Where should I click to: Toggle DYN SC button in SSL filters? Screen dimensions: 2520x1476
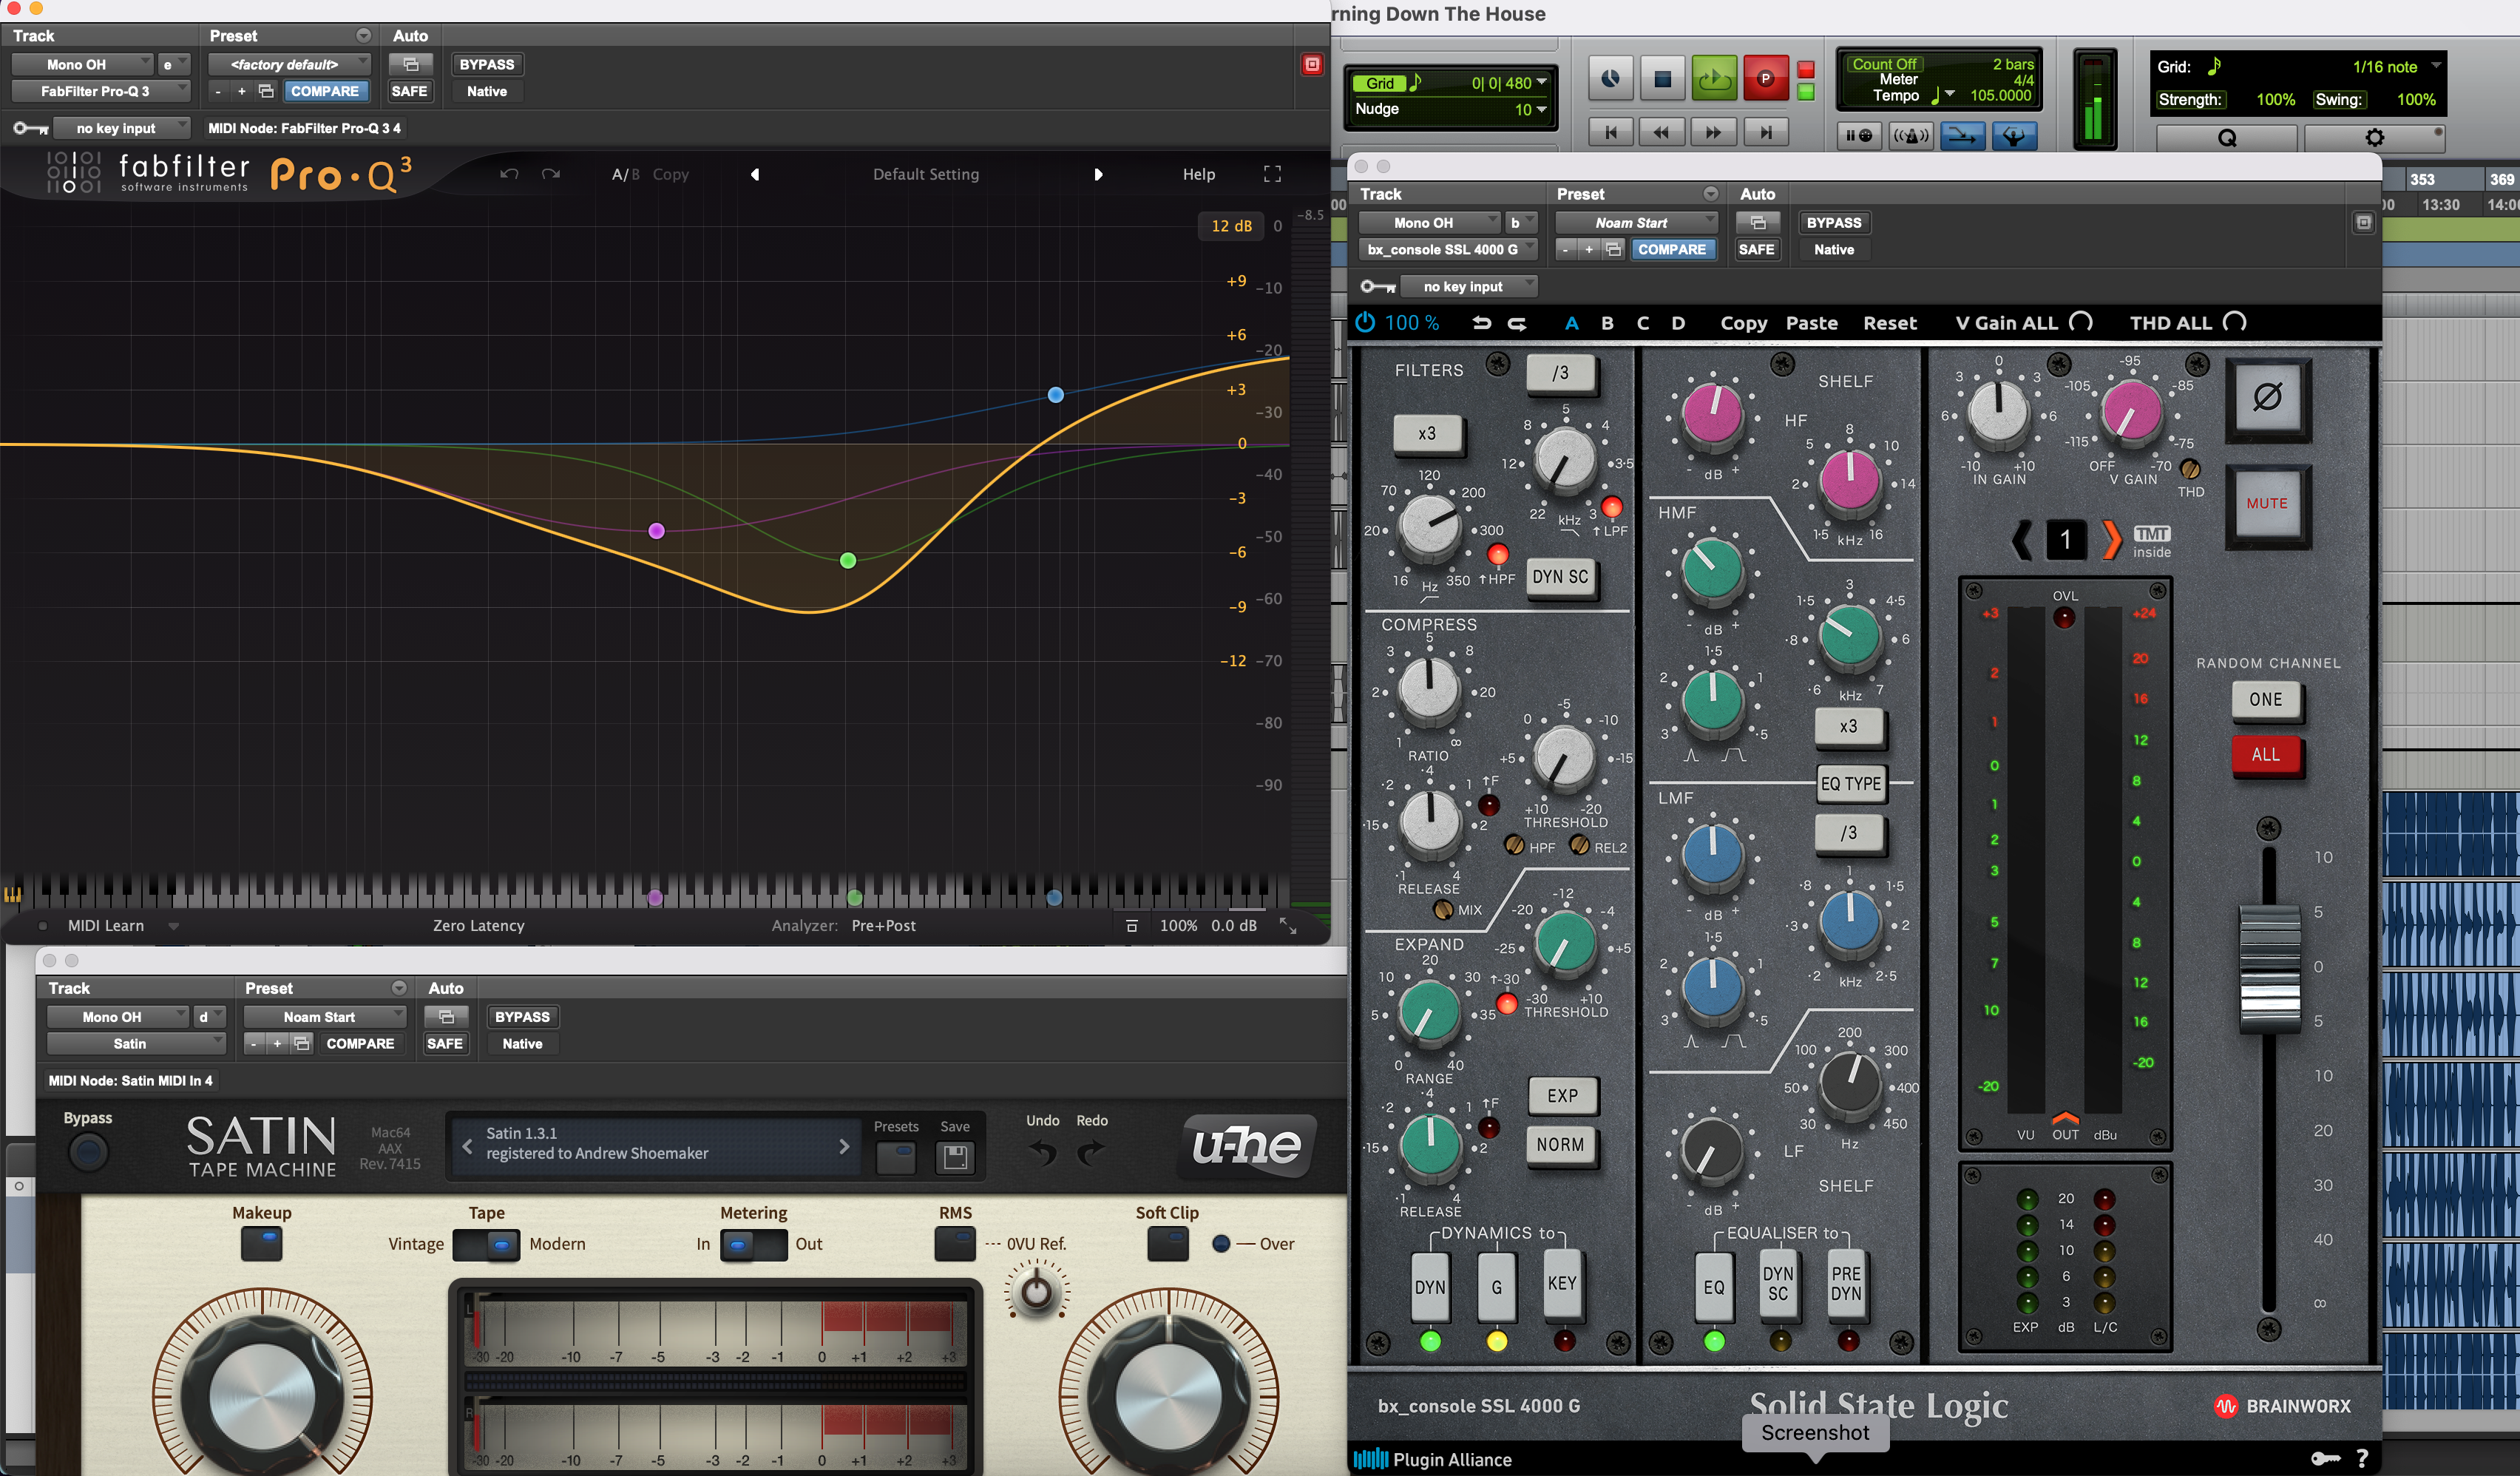pyautogui.click(x=1560, y=577)
